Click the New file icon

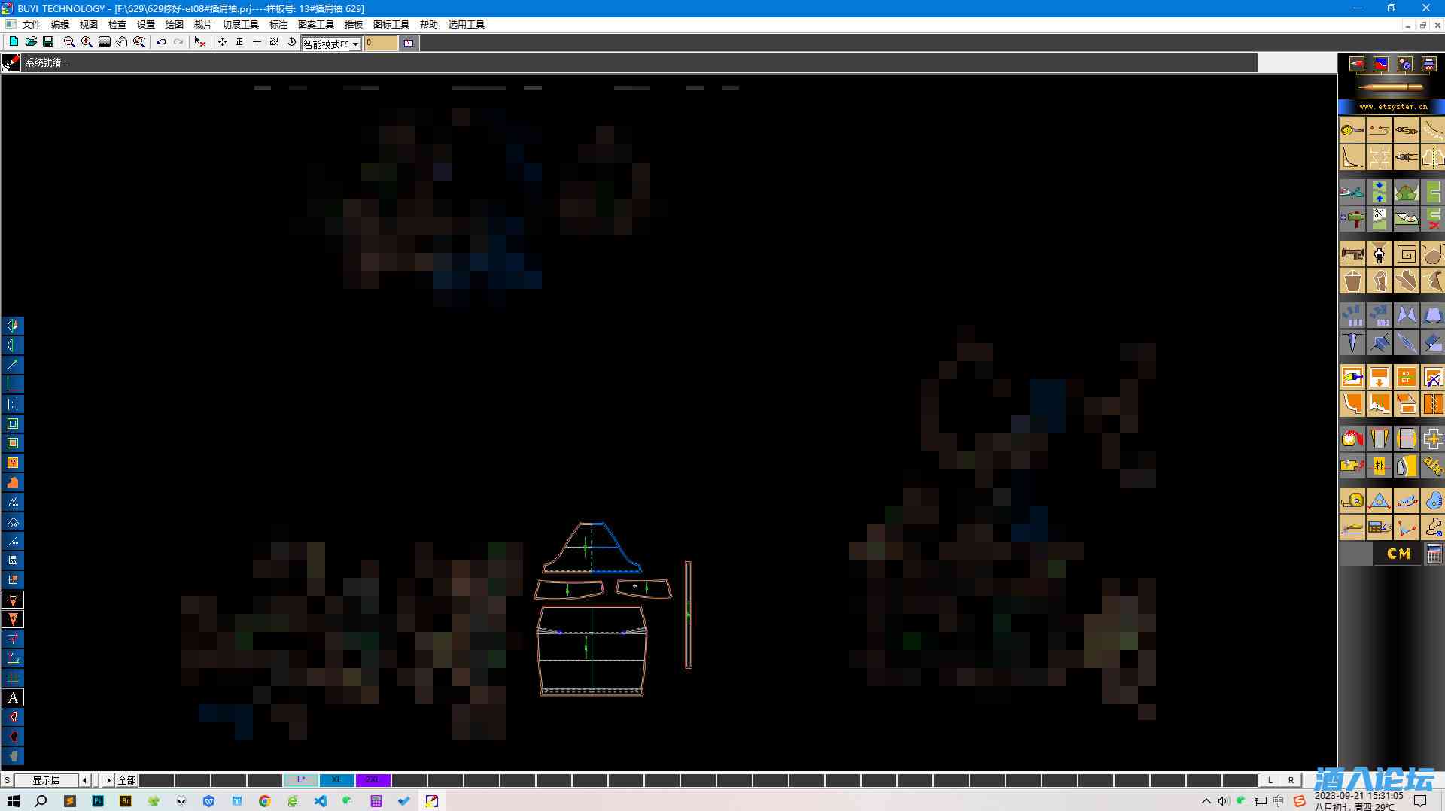coord(14,42)
